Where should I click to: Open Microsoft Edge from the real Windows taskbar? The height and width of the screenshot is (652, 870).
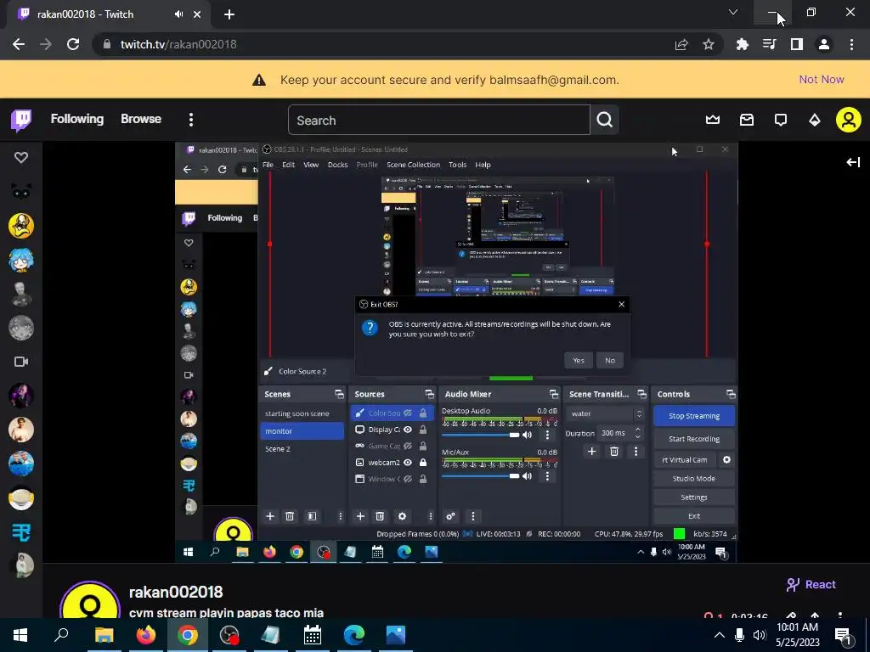click(354, 635)
